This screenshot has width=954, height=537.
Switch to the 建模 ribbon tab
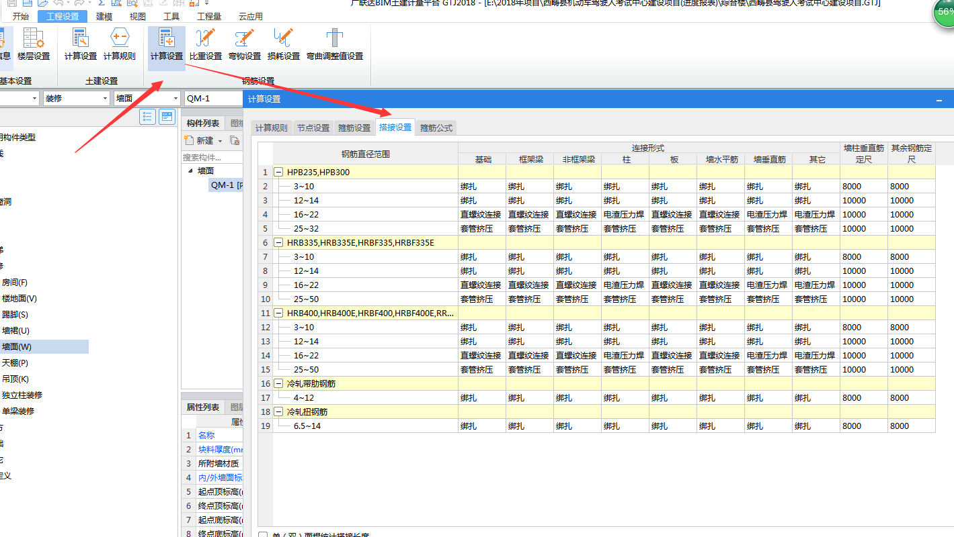(105, 17)
